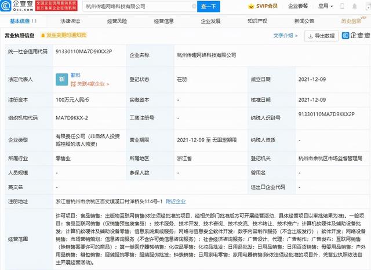Viewport: 371px width, 270px height.
Task: Open 关联4家企业 related companies link
Action: [90, 84]
